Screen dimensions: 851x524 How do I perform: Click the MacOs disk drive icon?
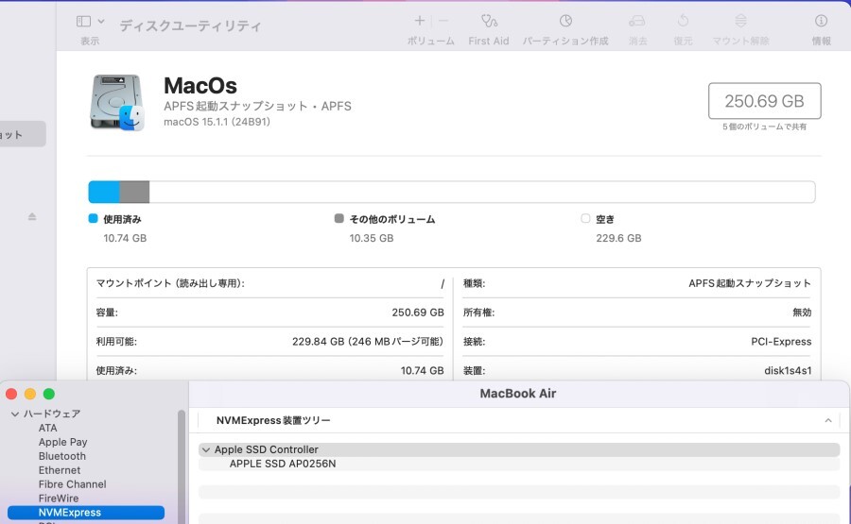117,102
